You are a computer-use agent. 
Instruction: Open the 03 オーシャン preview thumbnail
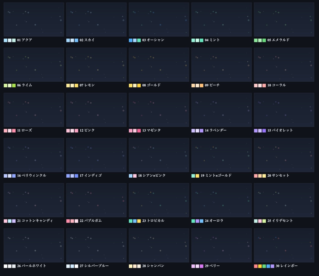click(159, 20)
